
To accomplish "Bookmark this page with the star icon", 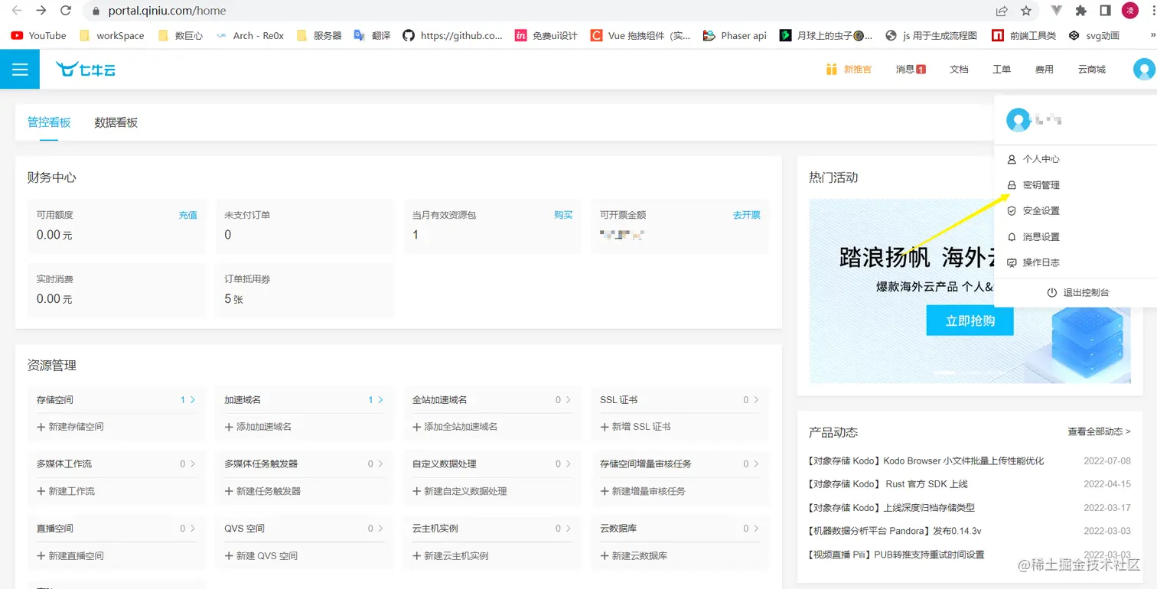I will point(1026,11).
